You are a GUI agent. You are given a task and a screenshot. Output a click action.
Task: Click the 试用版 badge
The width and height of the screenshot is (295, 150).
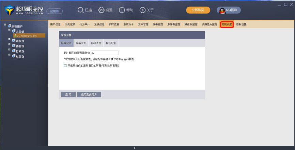(55, 11)
